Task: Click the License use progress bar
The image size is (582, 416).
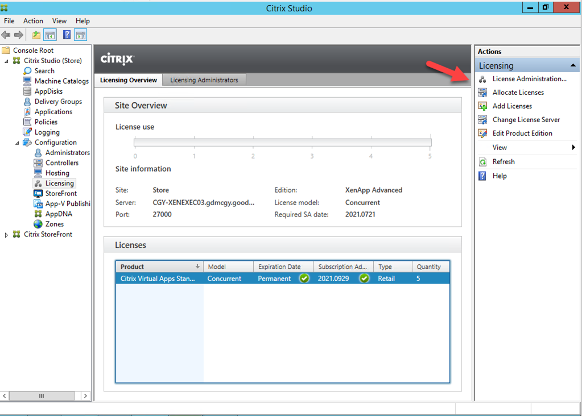Action: 282,143
